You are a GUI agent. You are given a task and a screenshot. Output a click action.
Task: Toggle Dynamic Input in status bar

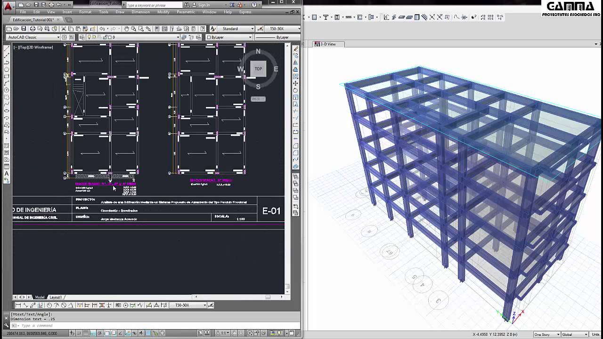tap(134, 333)
